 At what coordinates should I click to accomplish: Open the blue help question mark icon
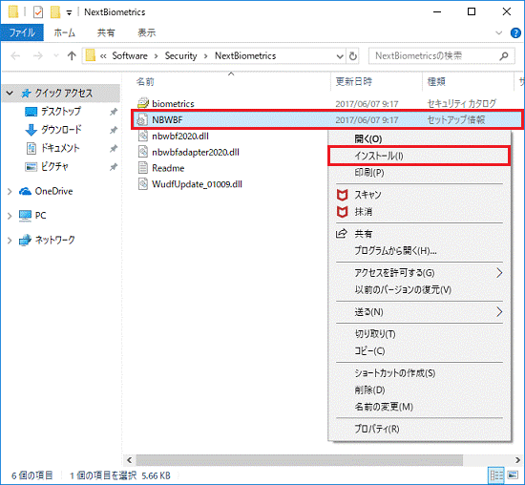515,32
